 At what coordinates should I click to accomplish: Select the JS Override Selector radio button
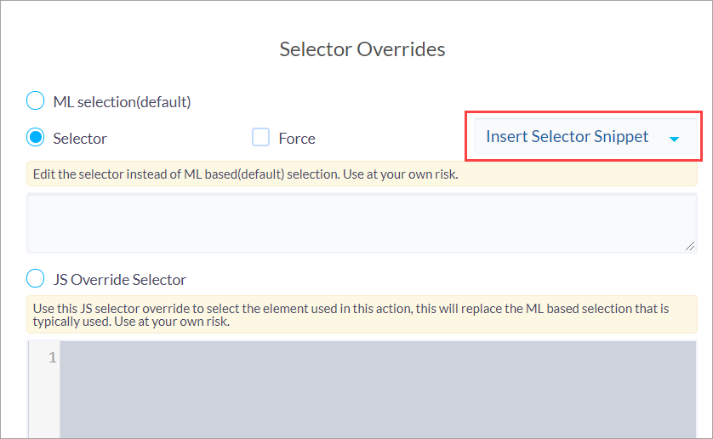pyautogui.click(x=35, y=278)
